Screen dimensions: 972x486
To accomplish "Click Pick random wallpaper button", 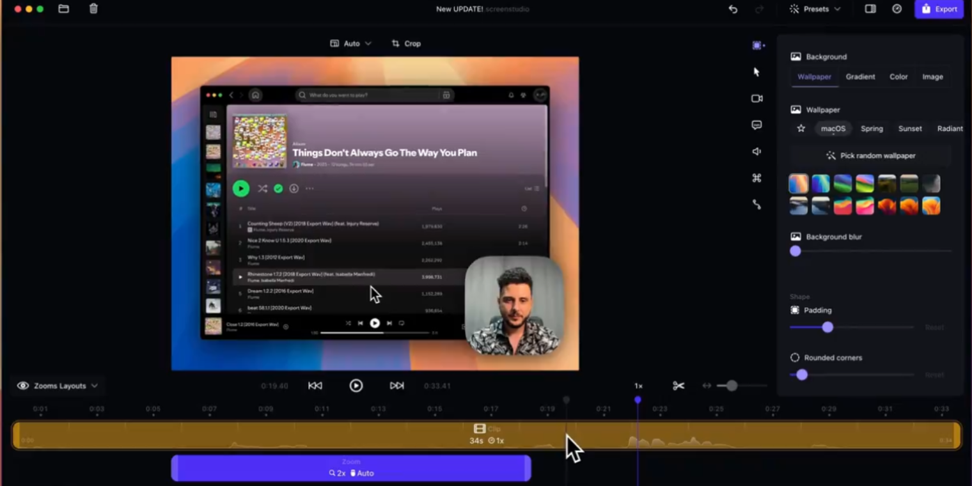I will 870,155.
